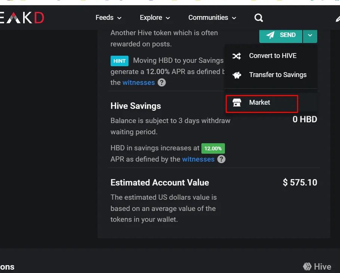This screenshot has width=340, height=273.
Task: Click the 0 HBD balance value
Action: pyautogui.click(x=305, y=119)
